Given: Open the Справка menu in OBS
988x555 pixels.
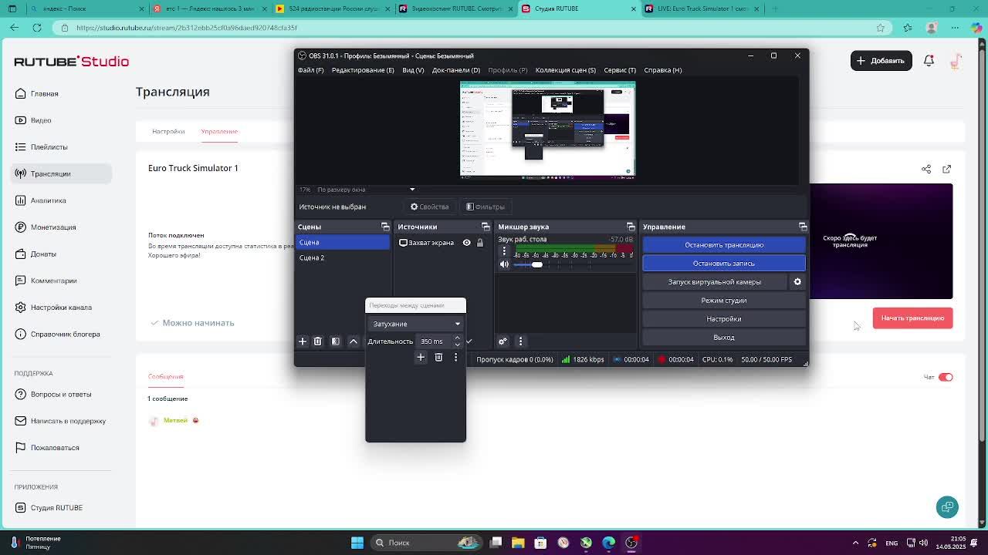Looking at the screenshot, I should (x=663, y=70).
